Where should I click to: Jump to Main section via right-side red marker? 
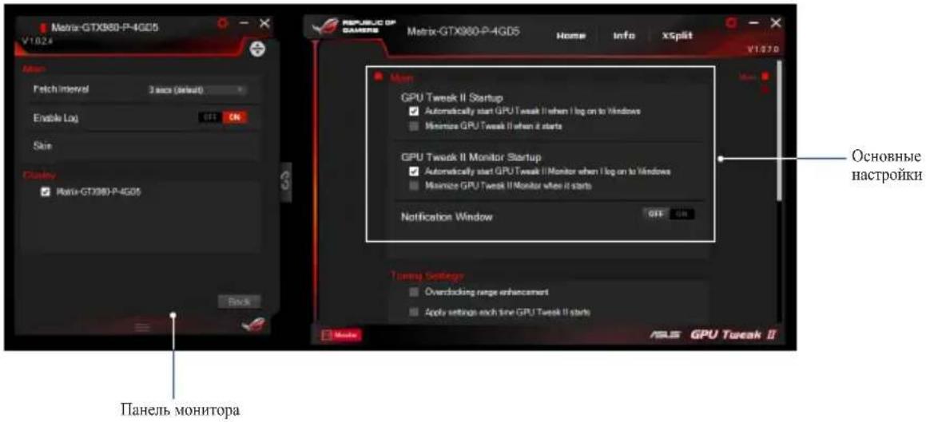[x=764, y=76]
